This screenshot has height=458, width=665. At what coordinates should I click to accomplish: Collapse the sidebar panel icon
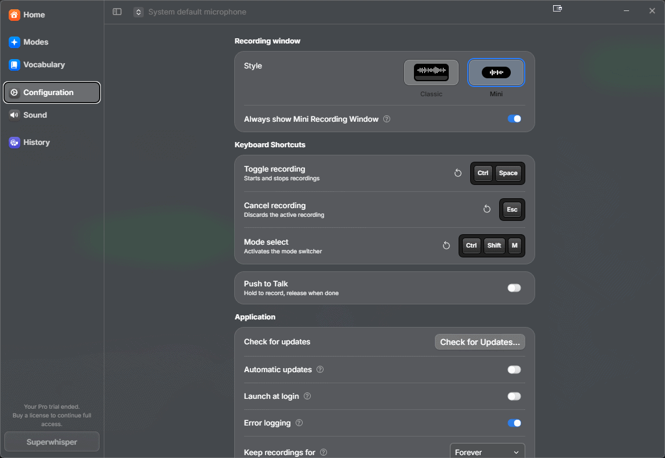pos(117,12)
